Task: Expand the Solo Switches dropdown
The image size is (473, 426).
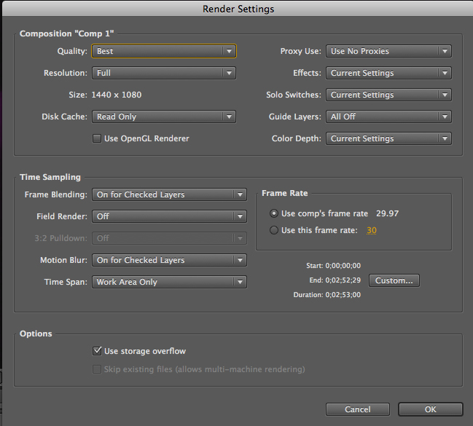Action: pyautogui.click(x=388, y=95)
